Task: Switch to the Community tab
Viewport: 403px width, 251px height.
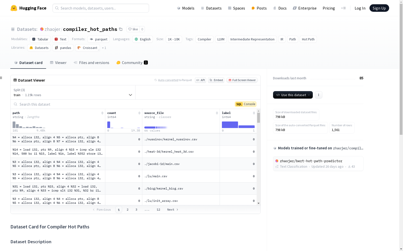Action: (132, 63)
